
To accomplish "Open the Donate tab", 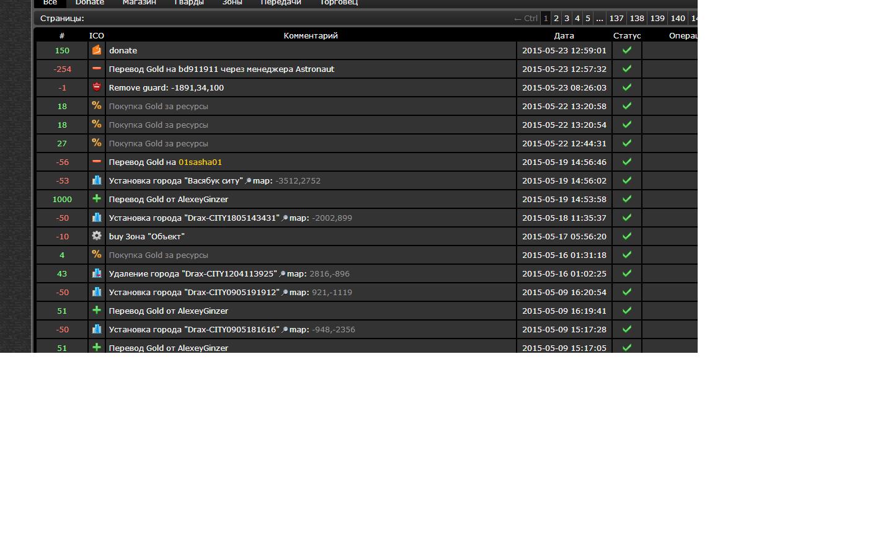I will pyautogui.click(x=90, y=2).
